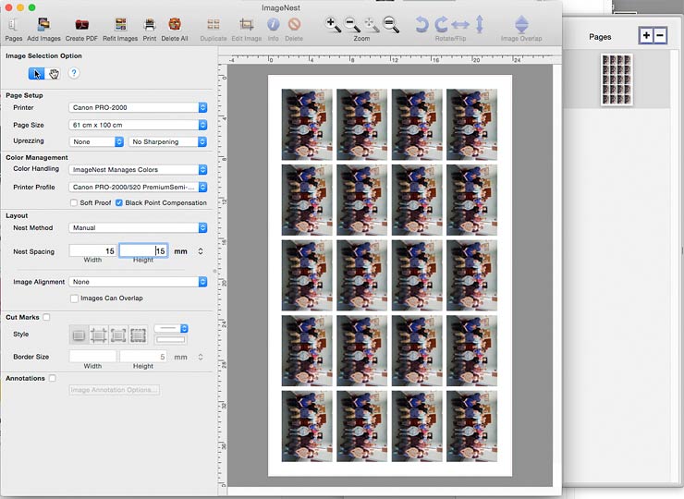Add a page with plus button

[x=646, y=35]
